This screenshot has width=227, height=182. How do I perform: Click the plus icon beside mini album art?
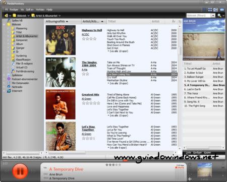[190, 179]
